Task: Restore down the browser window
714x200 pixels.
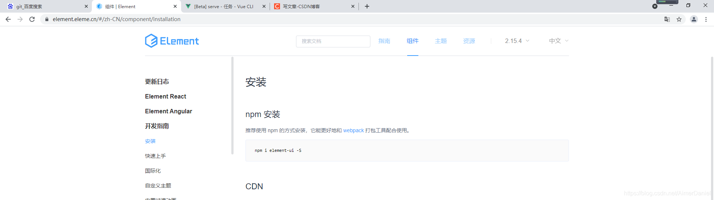Action: coord(688,6)
